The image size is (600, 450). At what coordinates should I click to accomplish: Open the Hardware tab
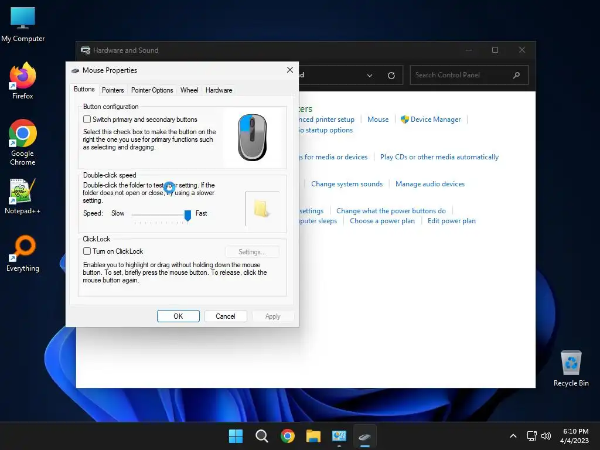(x=219, y=90)
